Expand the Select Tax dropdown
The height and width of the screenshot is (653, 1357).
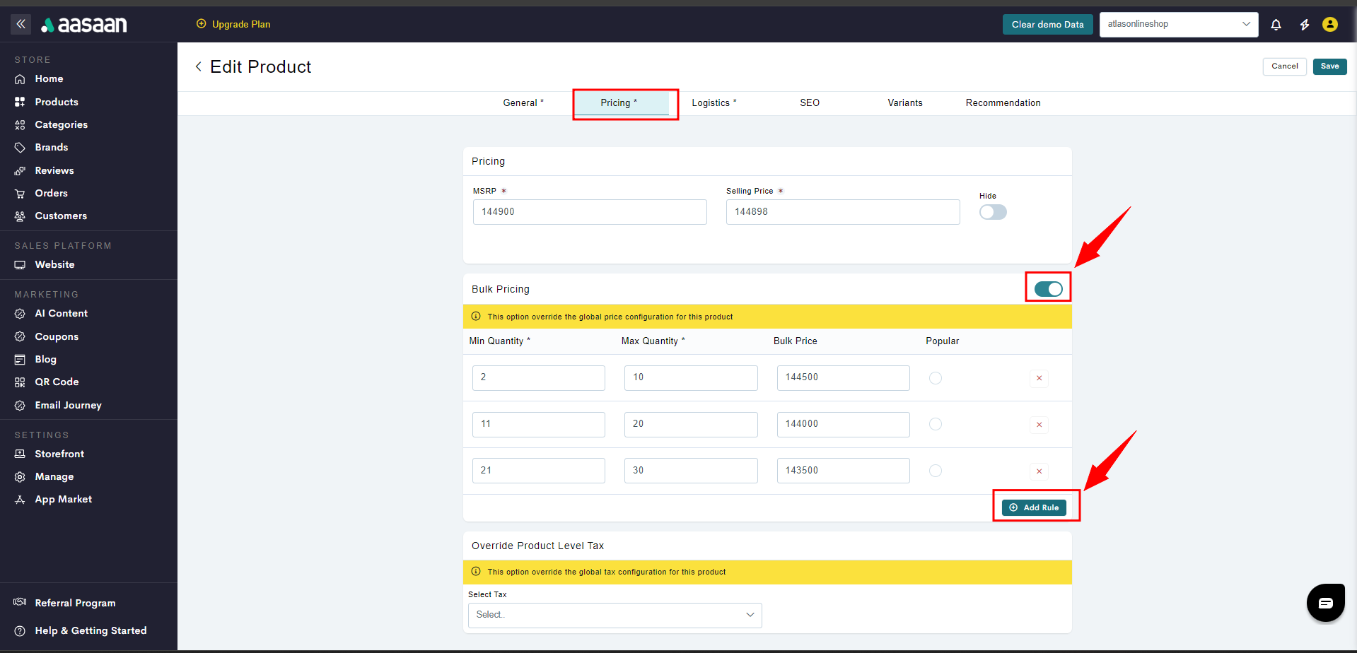tap(615, 615)
